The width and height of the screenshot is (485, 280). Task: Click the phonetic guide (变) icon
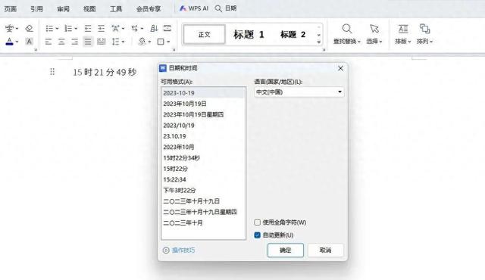(x=9, y=29)
